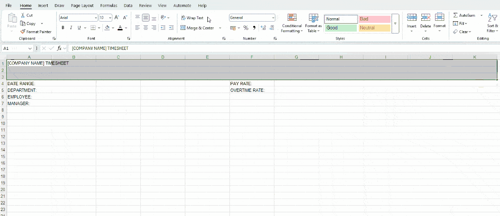500x216 pixels.
Task: Click the Conditional Formatting icon
Action: (292, 17)
